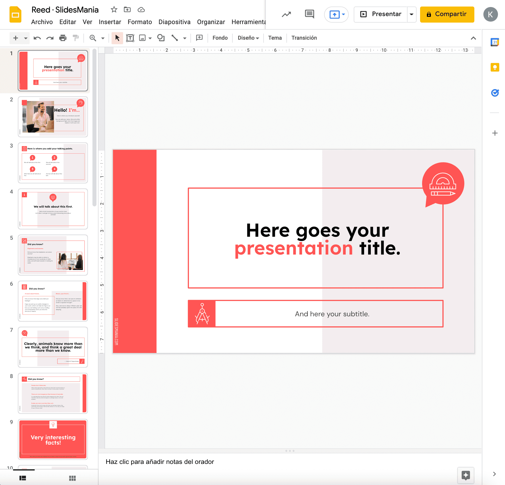505x485 pixels.
Task: Add a comment to the slide
Action: pos(199,38)
